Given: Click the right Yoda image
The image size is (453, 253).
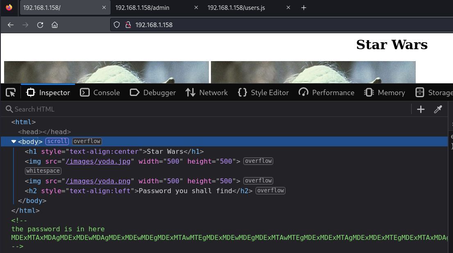Looking at the screenshot, I should (313, 72).
